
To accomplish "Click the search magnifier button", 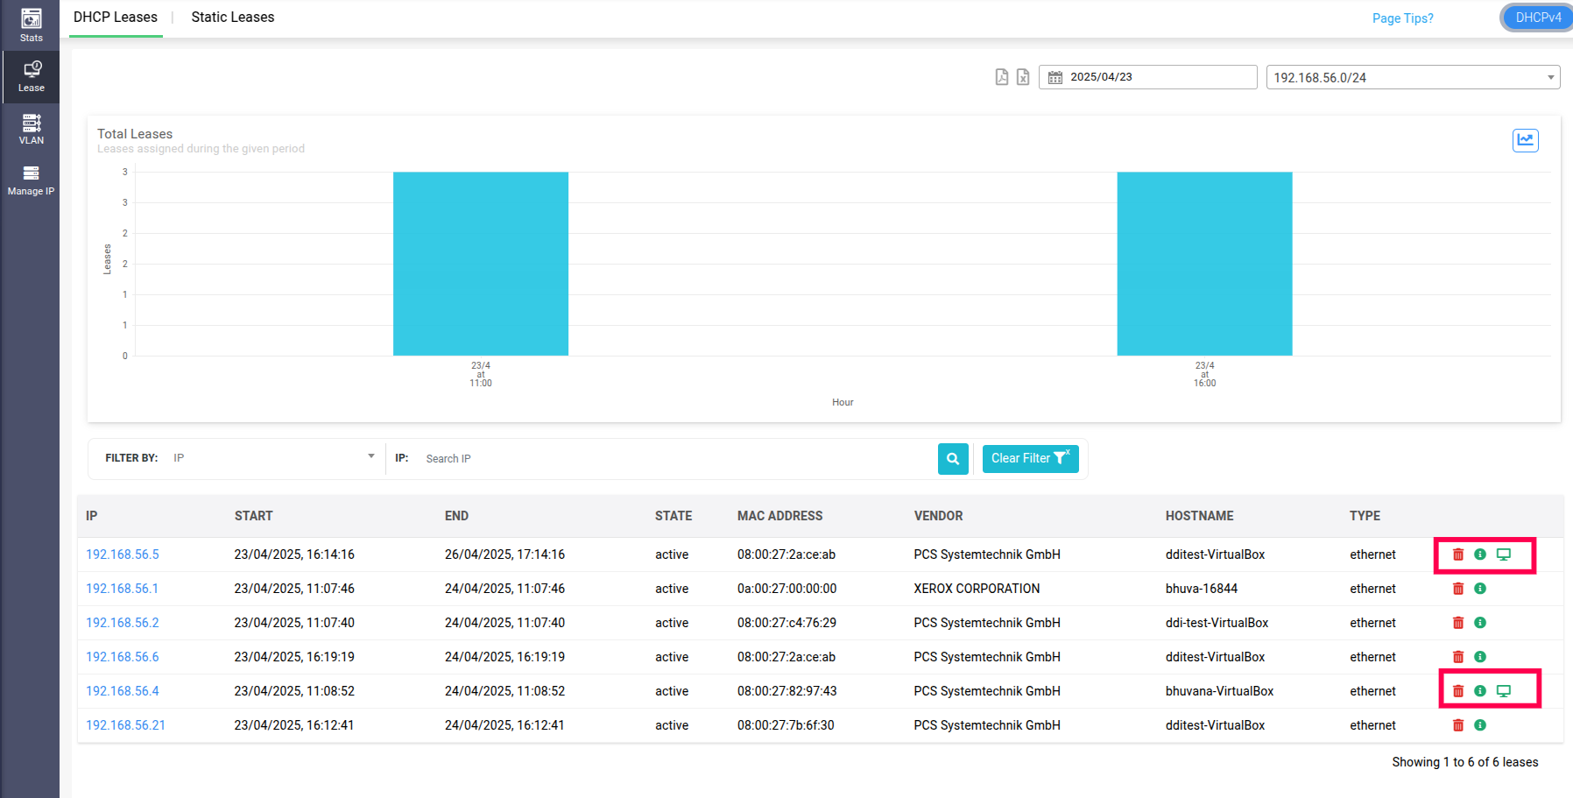I will point(953,459).
